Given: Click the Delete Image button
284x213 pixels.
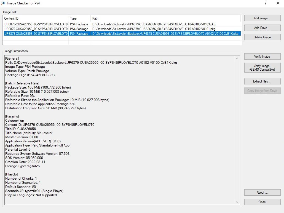Looking at the screenshot, I should [262, 37].
